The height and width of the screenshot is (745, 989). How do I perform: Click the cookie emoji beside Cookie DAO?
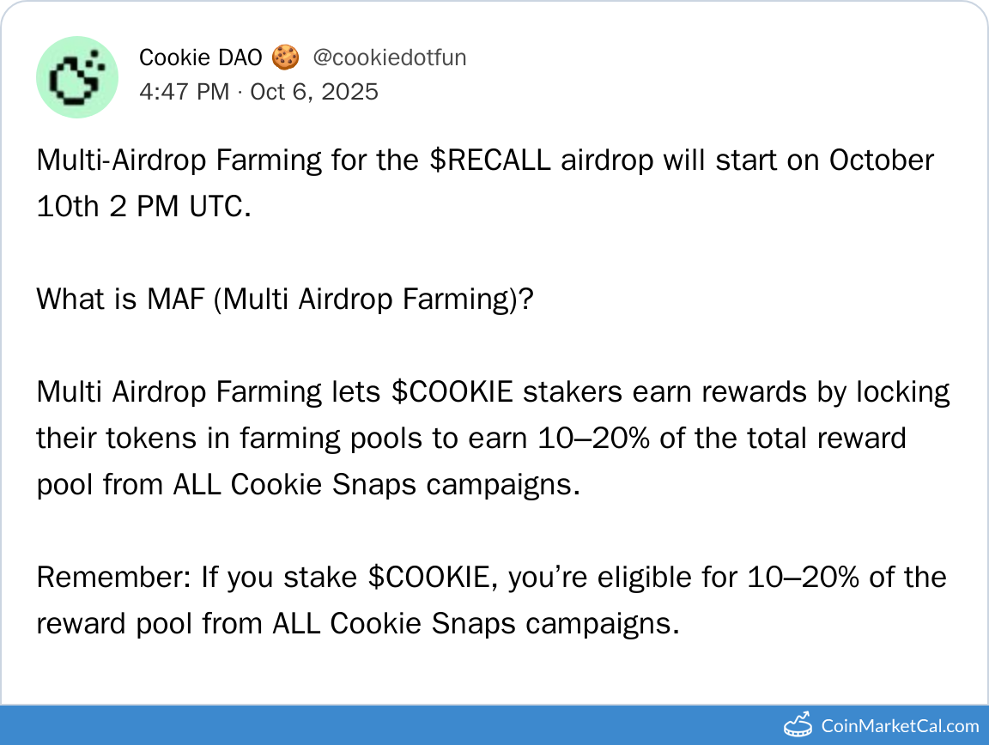click(x=285, y=58)
